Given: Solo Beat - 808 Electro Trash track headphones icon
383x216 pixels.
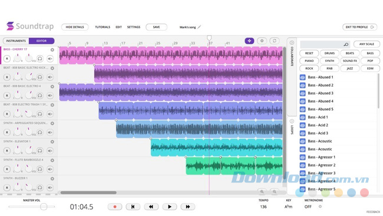Looking at the screenshot, I should [40, 114].
